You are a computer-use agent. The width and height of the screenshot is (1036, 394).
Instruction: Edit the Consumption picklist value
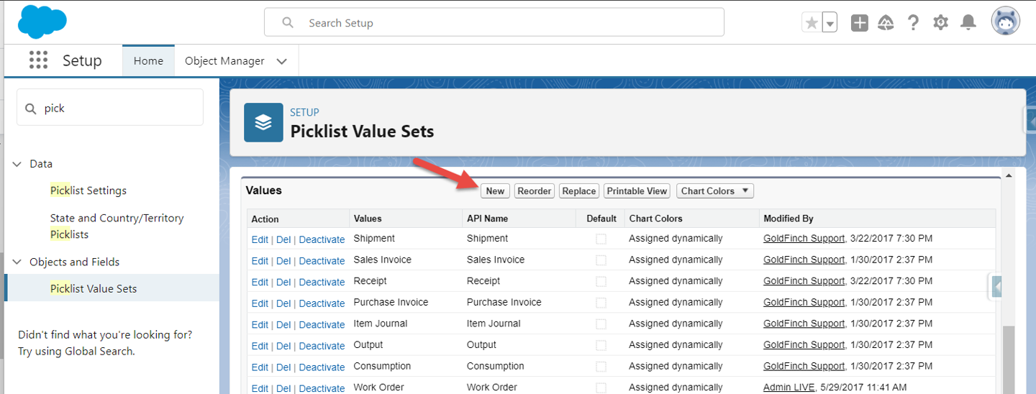pyautogui.click(x=260, y=367)
